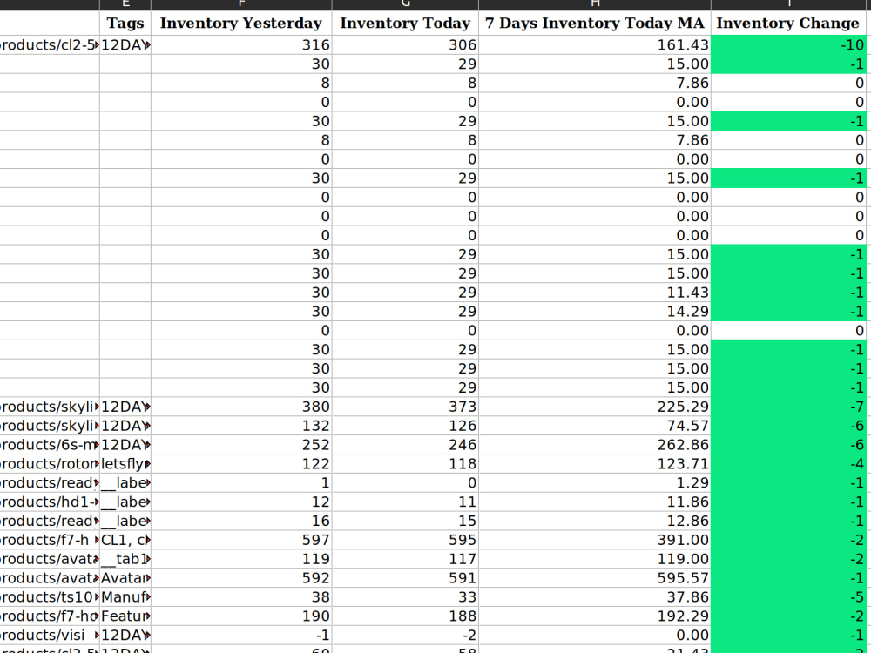The image size is (871, 653).
Task: Click the Inventory Today cell showing -2
Action: tap(405, 636)
